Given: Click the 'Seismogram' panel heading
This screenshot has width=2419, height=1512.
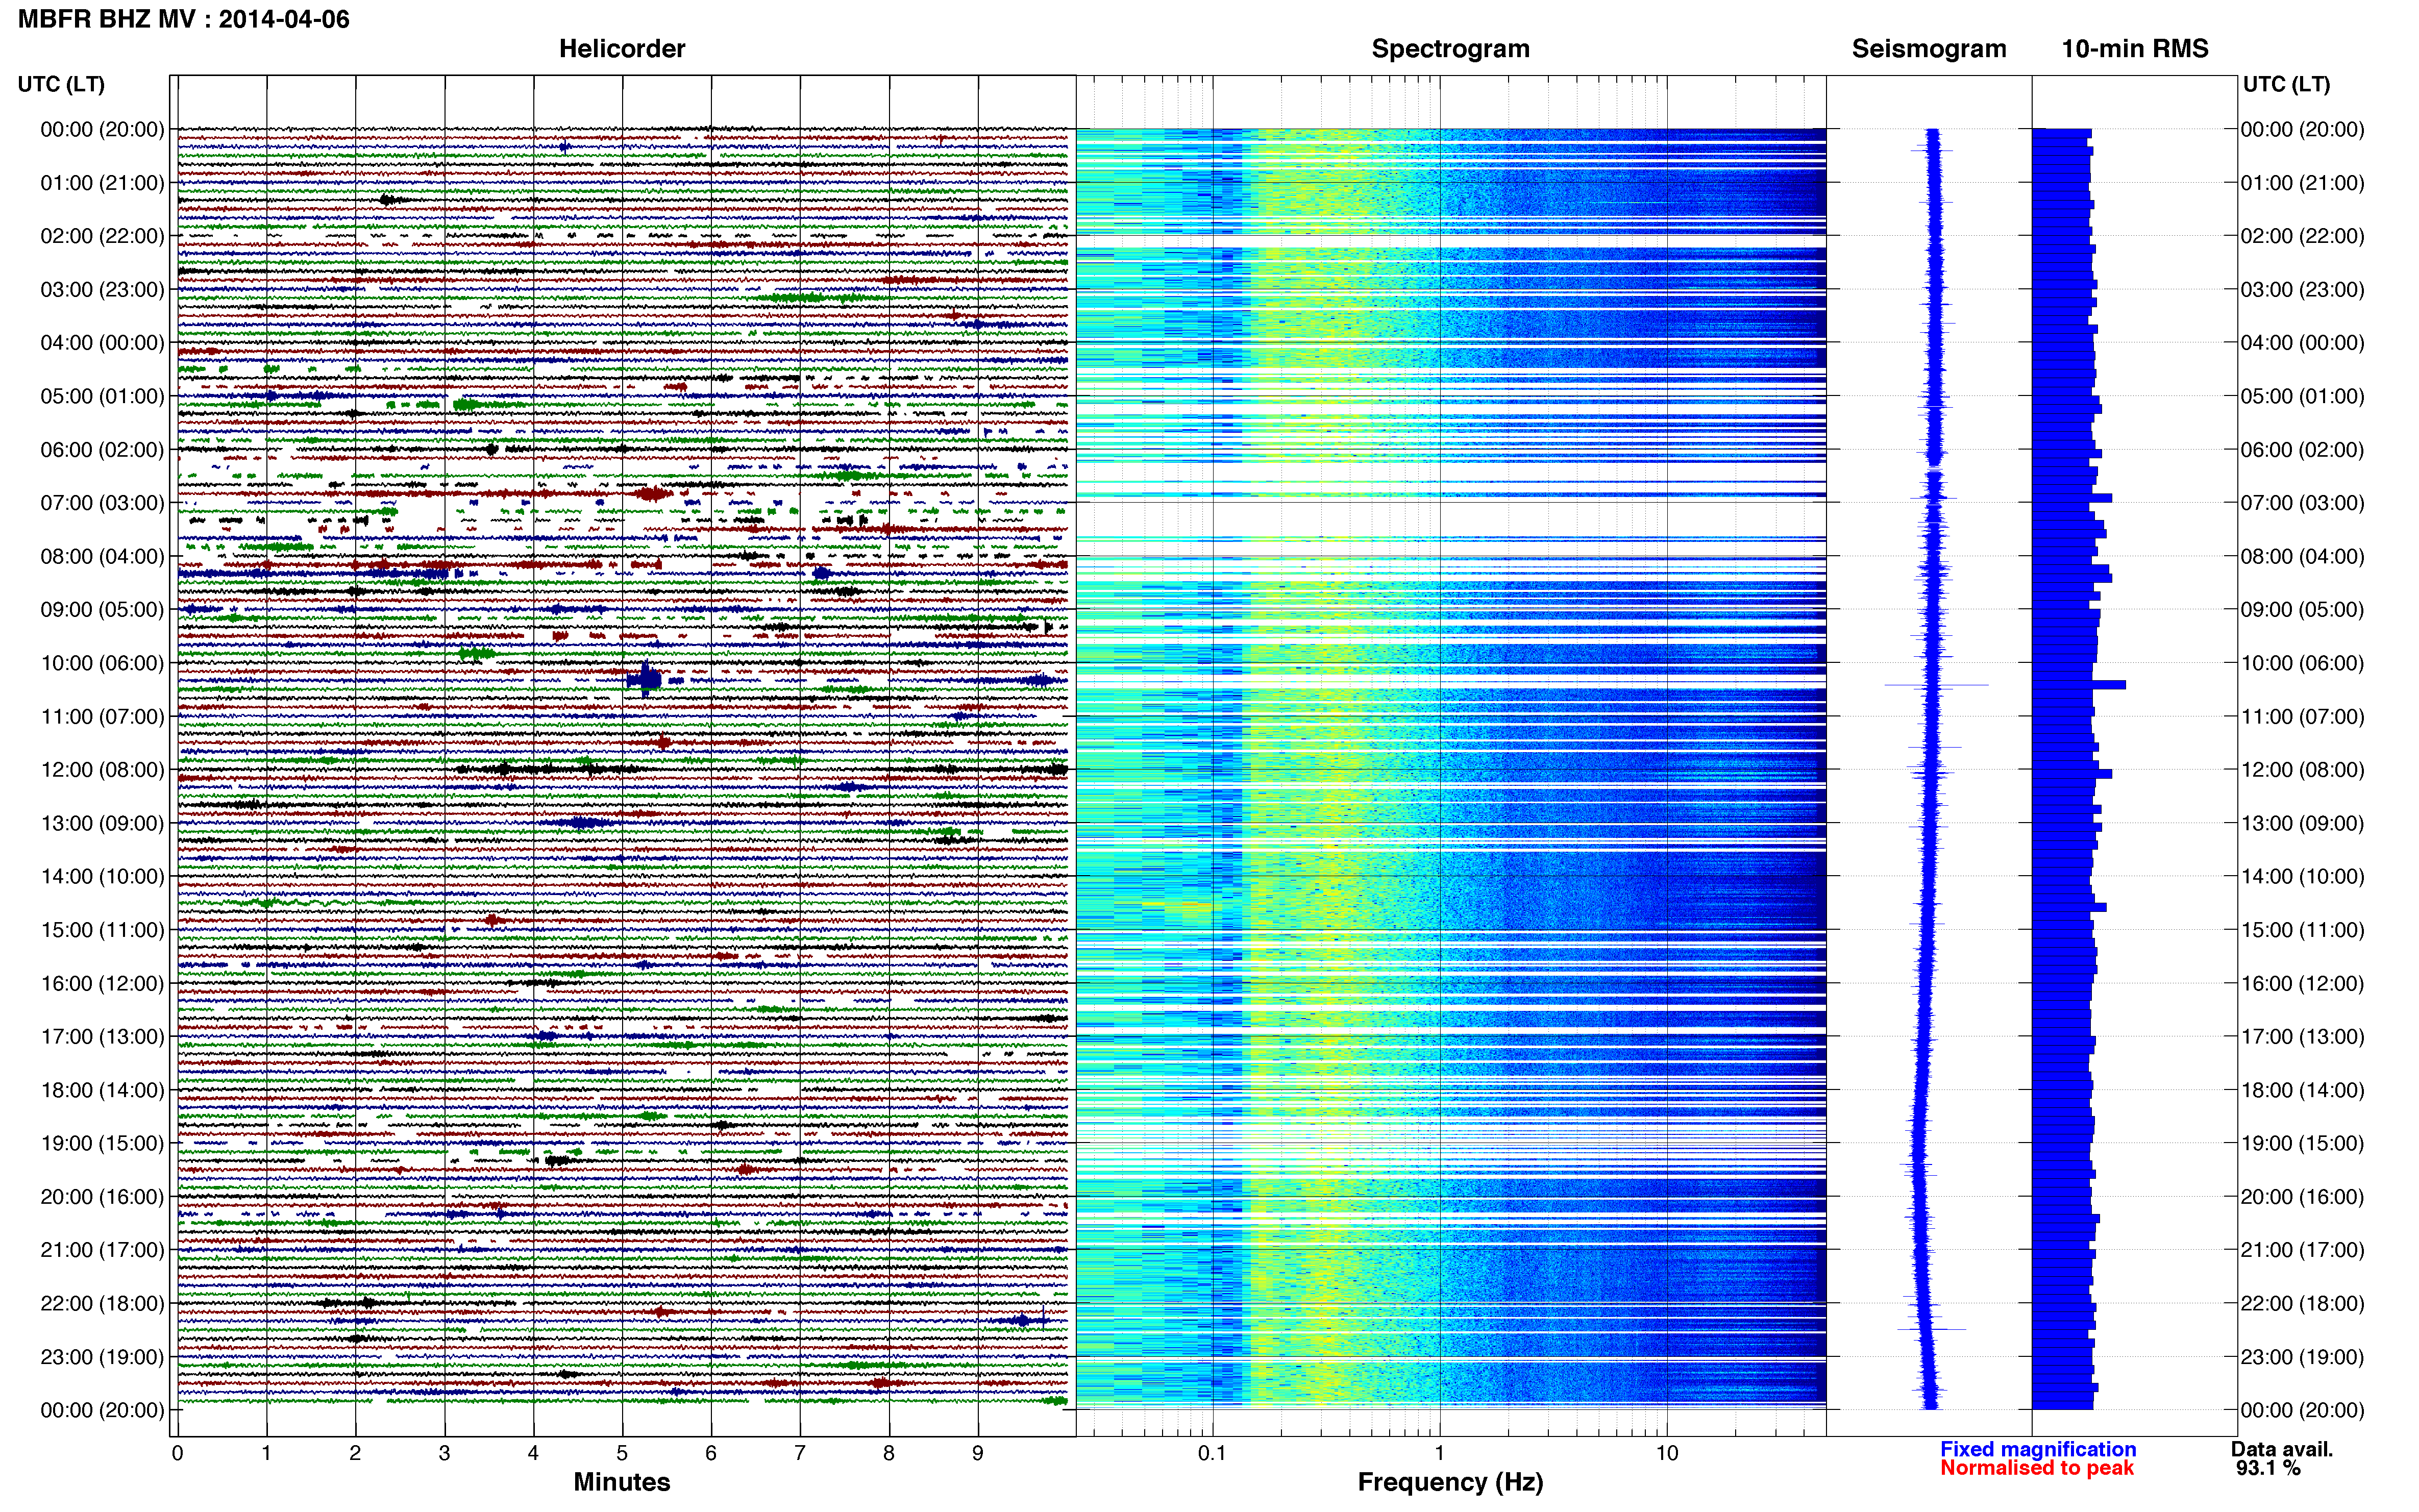Looking at the screenshot, I should (1929, 49).
